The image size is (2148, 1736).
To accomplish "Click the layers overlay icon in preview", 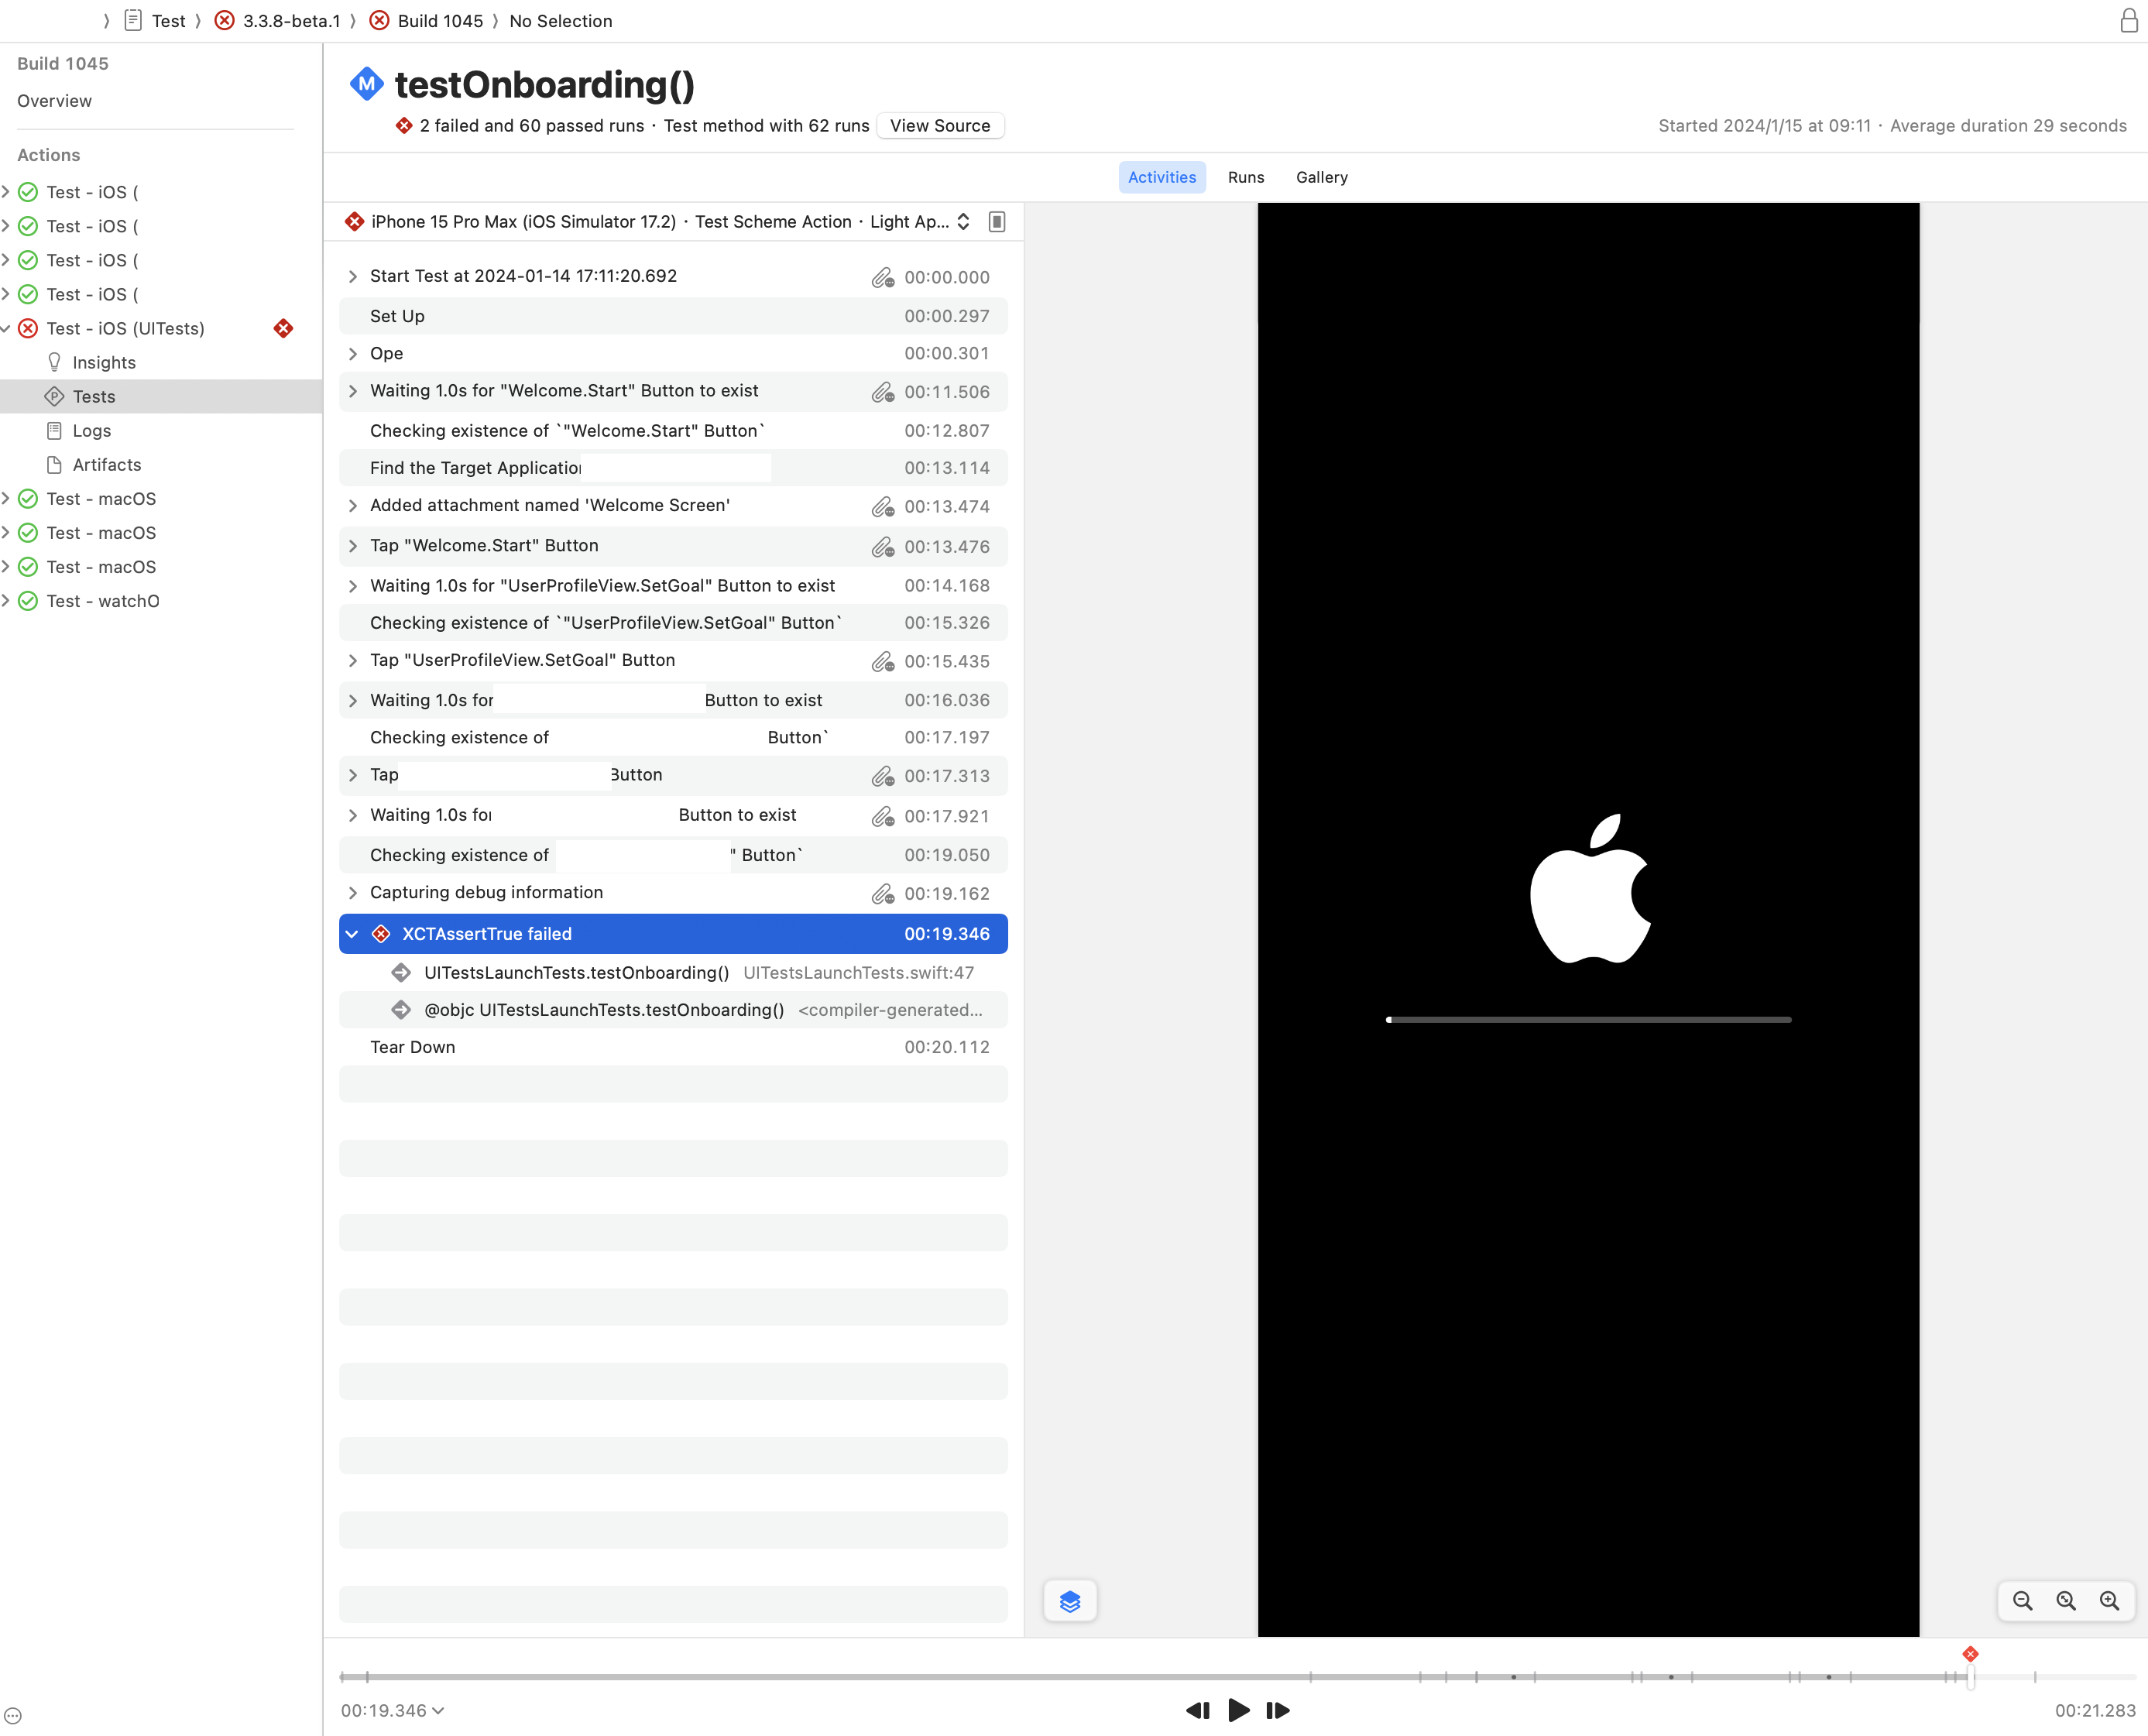I will [1069, 1601].
